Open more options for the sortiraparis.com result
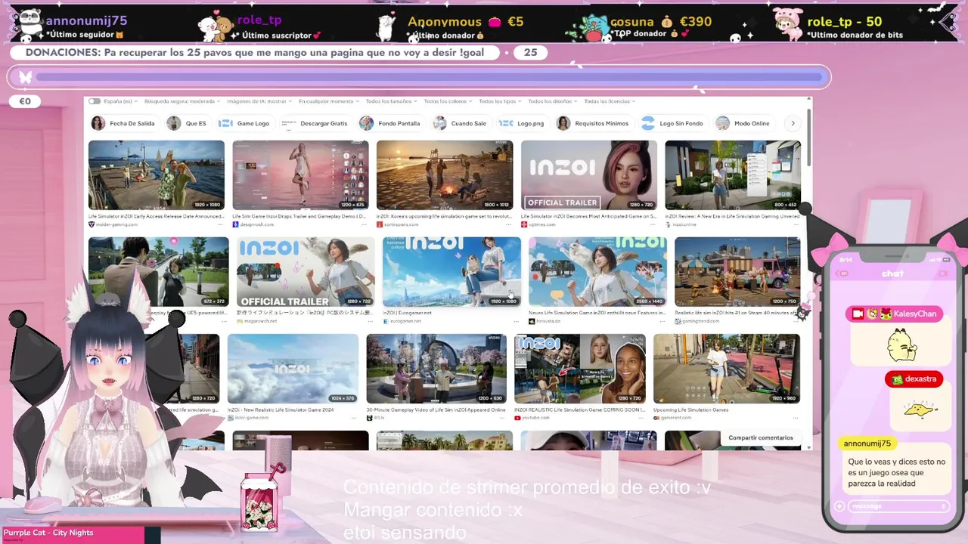The height and width of the screenshot is (544, 968). point(508,224)
